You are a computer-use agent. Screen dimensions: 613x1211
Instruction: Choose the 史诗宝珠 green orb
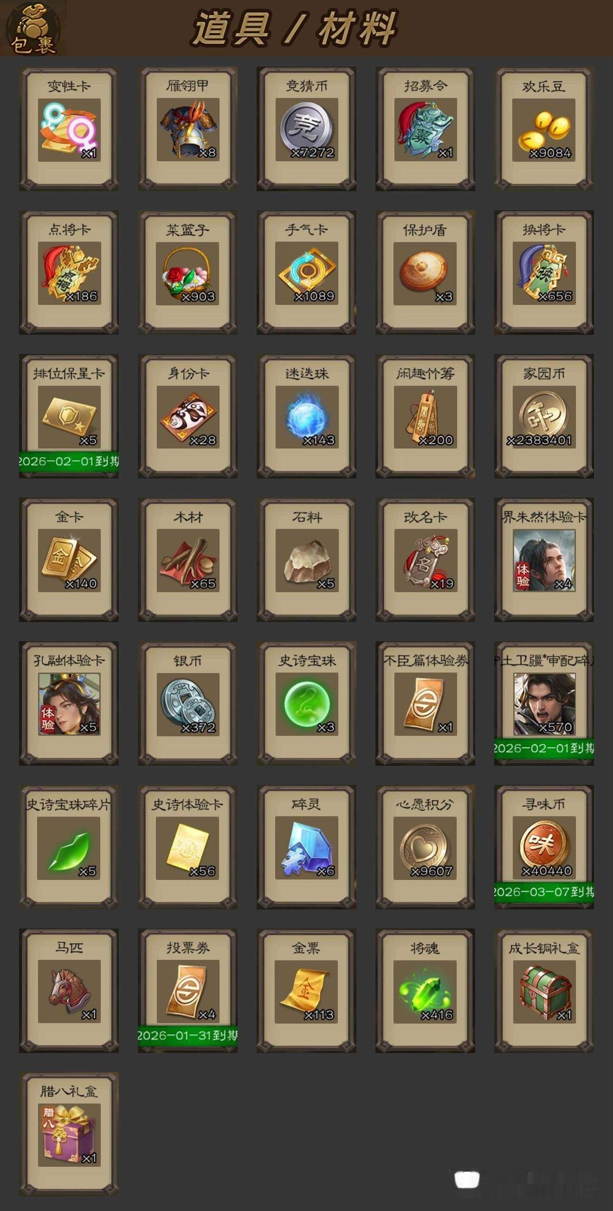[306, 703]
